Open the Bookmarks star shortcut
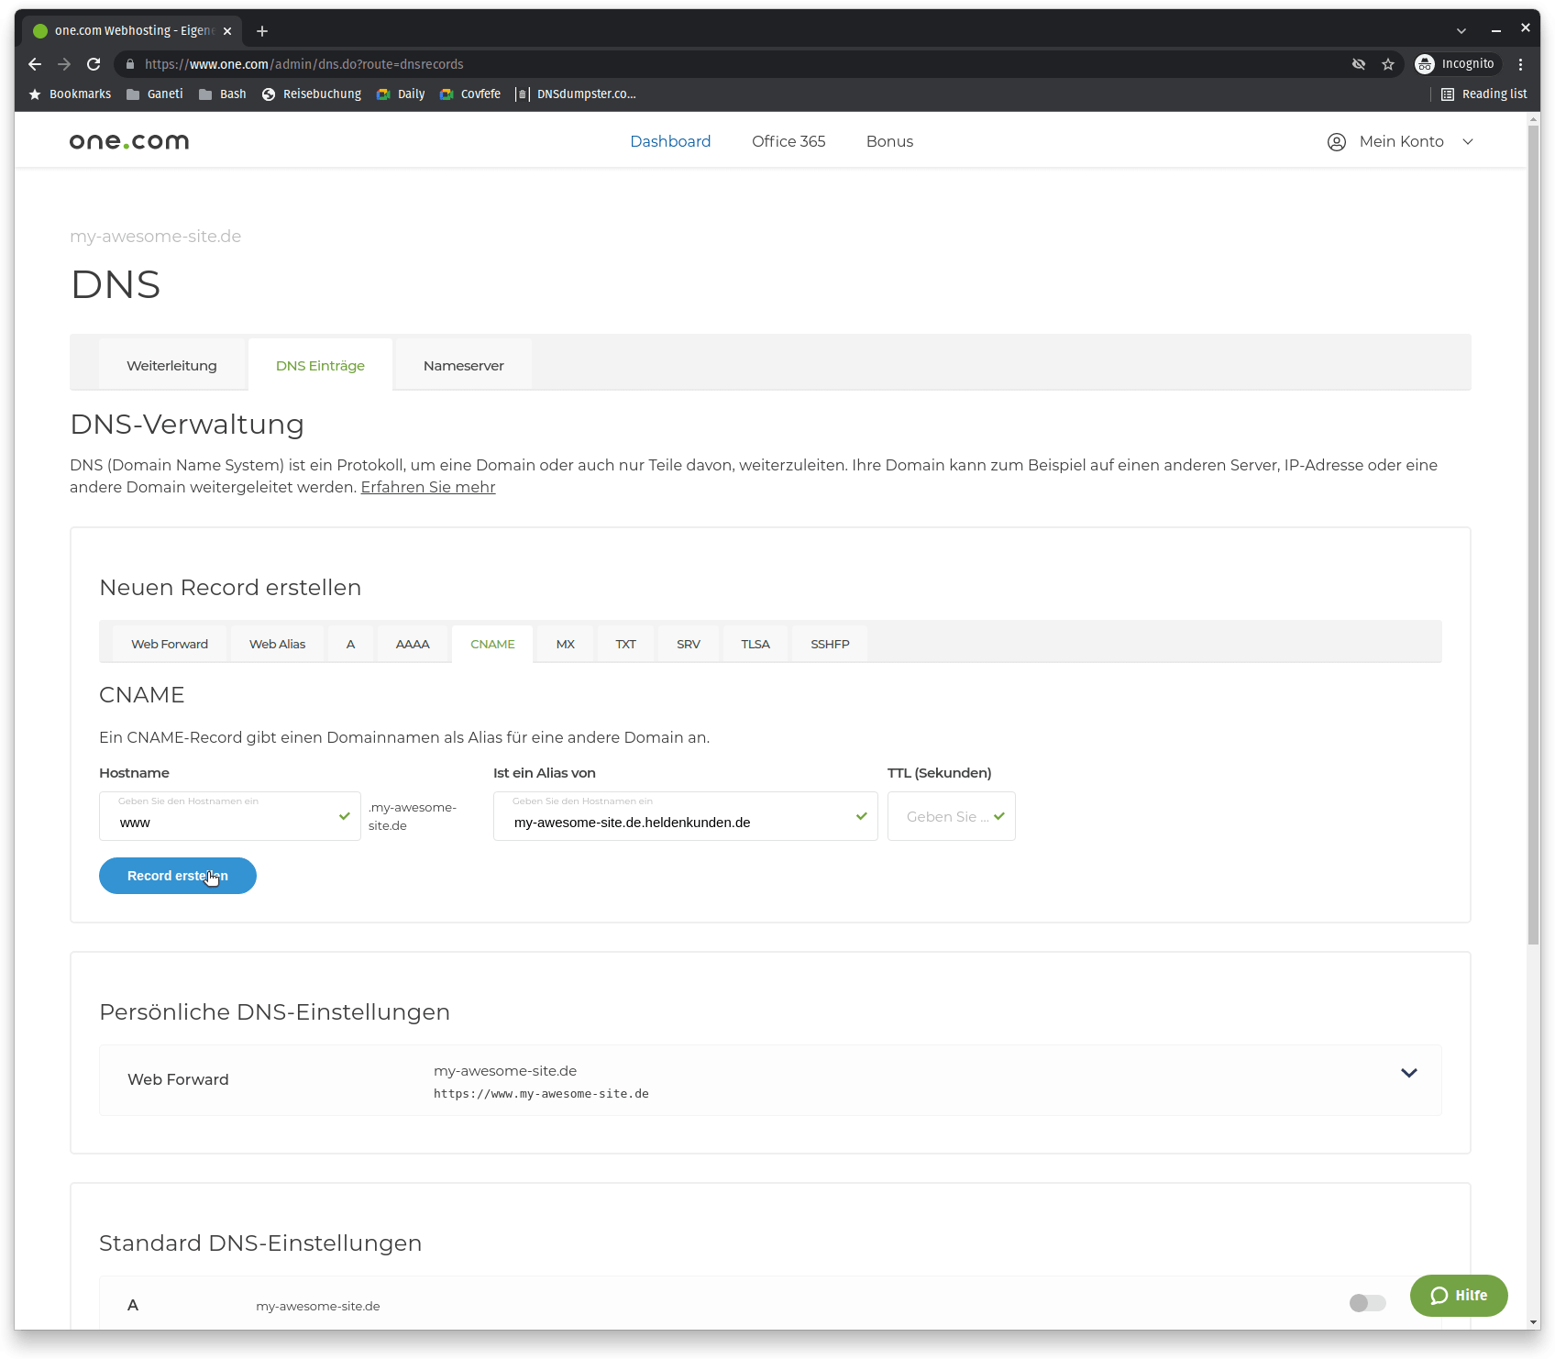Image resolution: width=1555 pixels, height=1359 pixels. (x=70, y=94)
